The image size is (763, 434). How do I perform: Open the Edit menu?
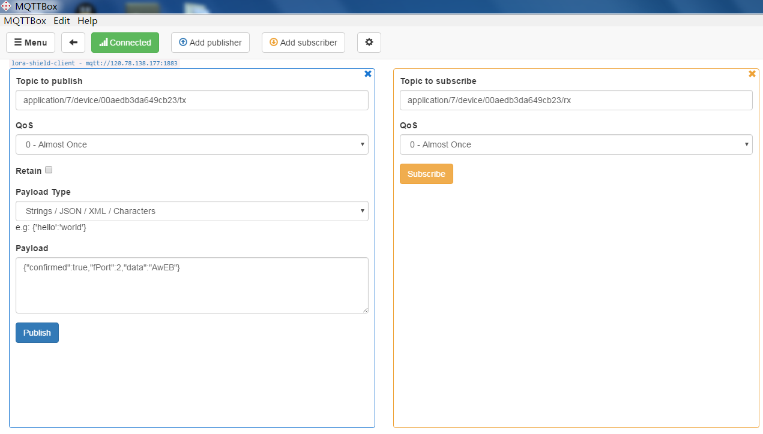[x=62, y=20]
